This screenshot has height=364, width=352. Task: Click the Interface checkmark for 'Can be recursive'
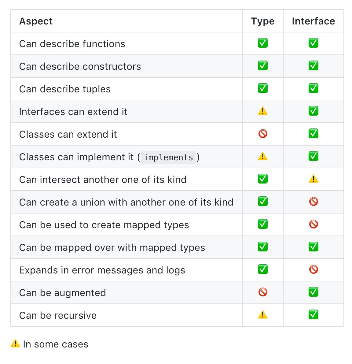pyautogui.click(x=313, y=315)
